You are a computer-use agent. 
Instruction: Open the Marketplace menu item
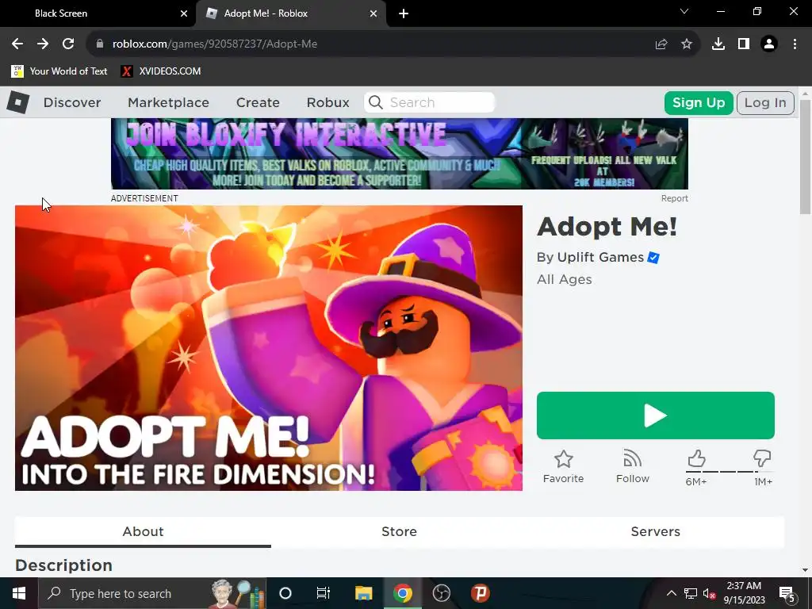[168, 102]
